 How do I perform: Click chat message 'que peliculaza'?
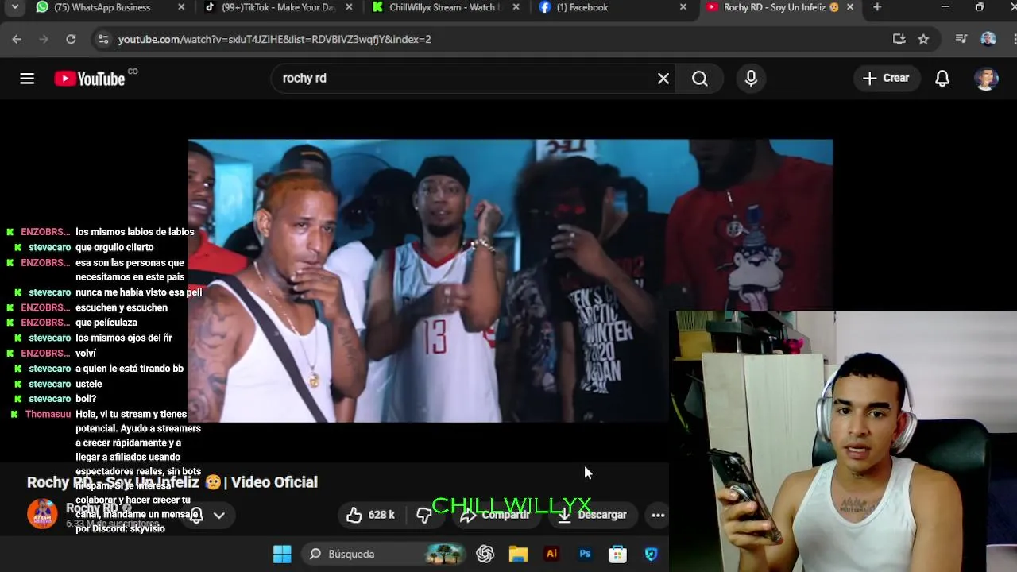106,323
